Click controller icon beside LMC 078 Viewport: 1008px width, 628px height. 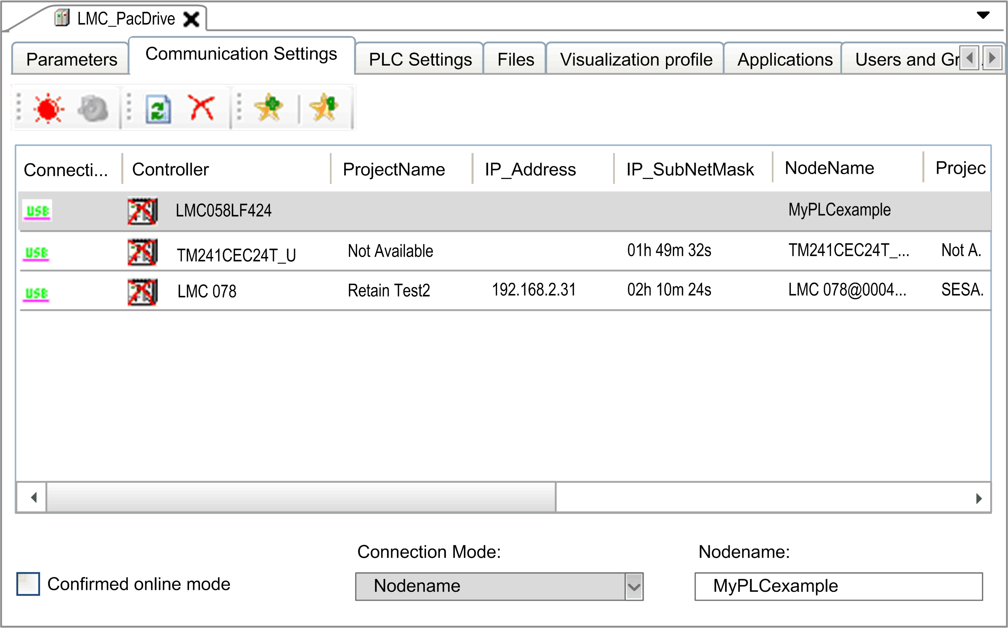coord(142,292)
